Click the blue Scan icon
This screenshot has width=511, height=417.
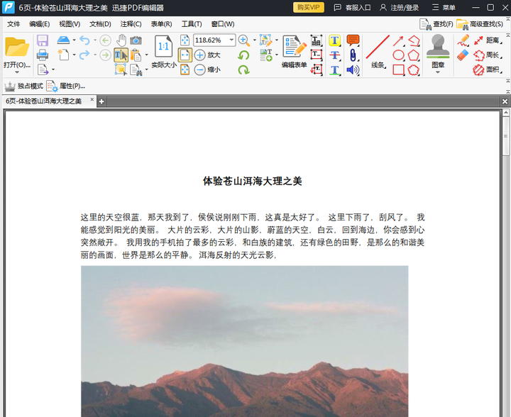pyautogui.click(x=63, y=40)
